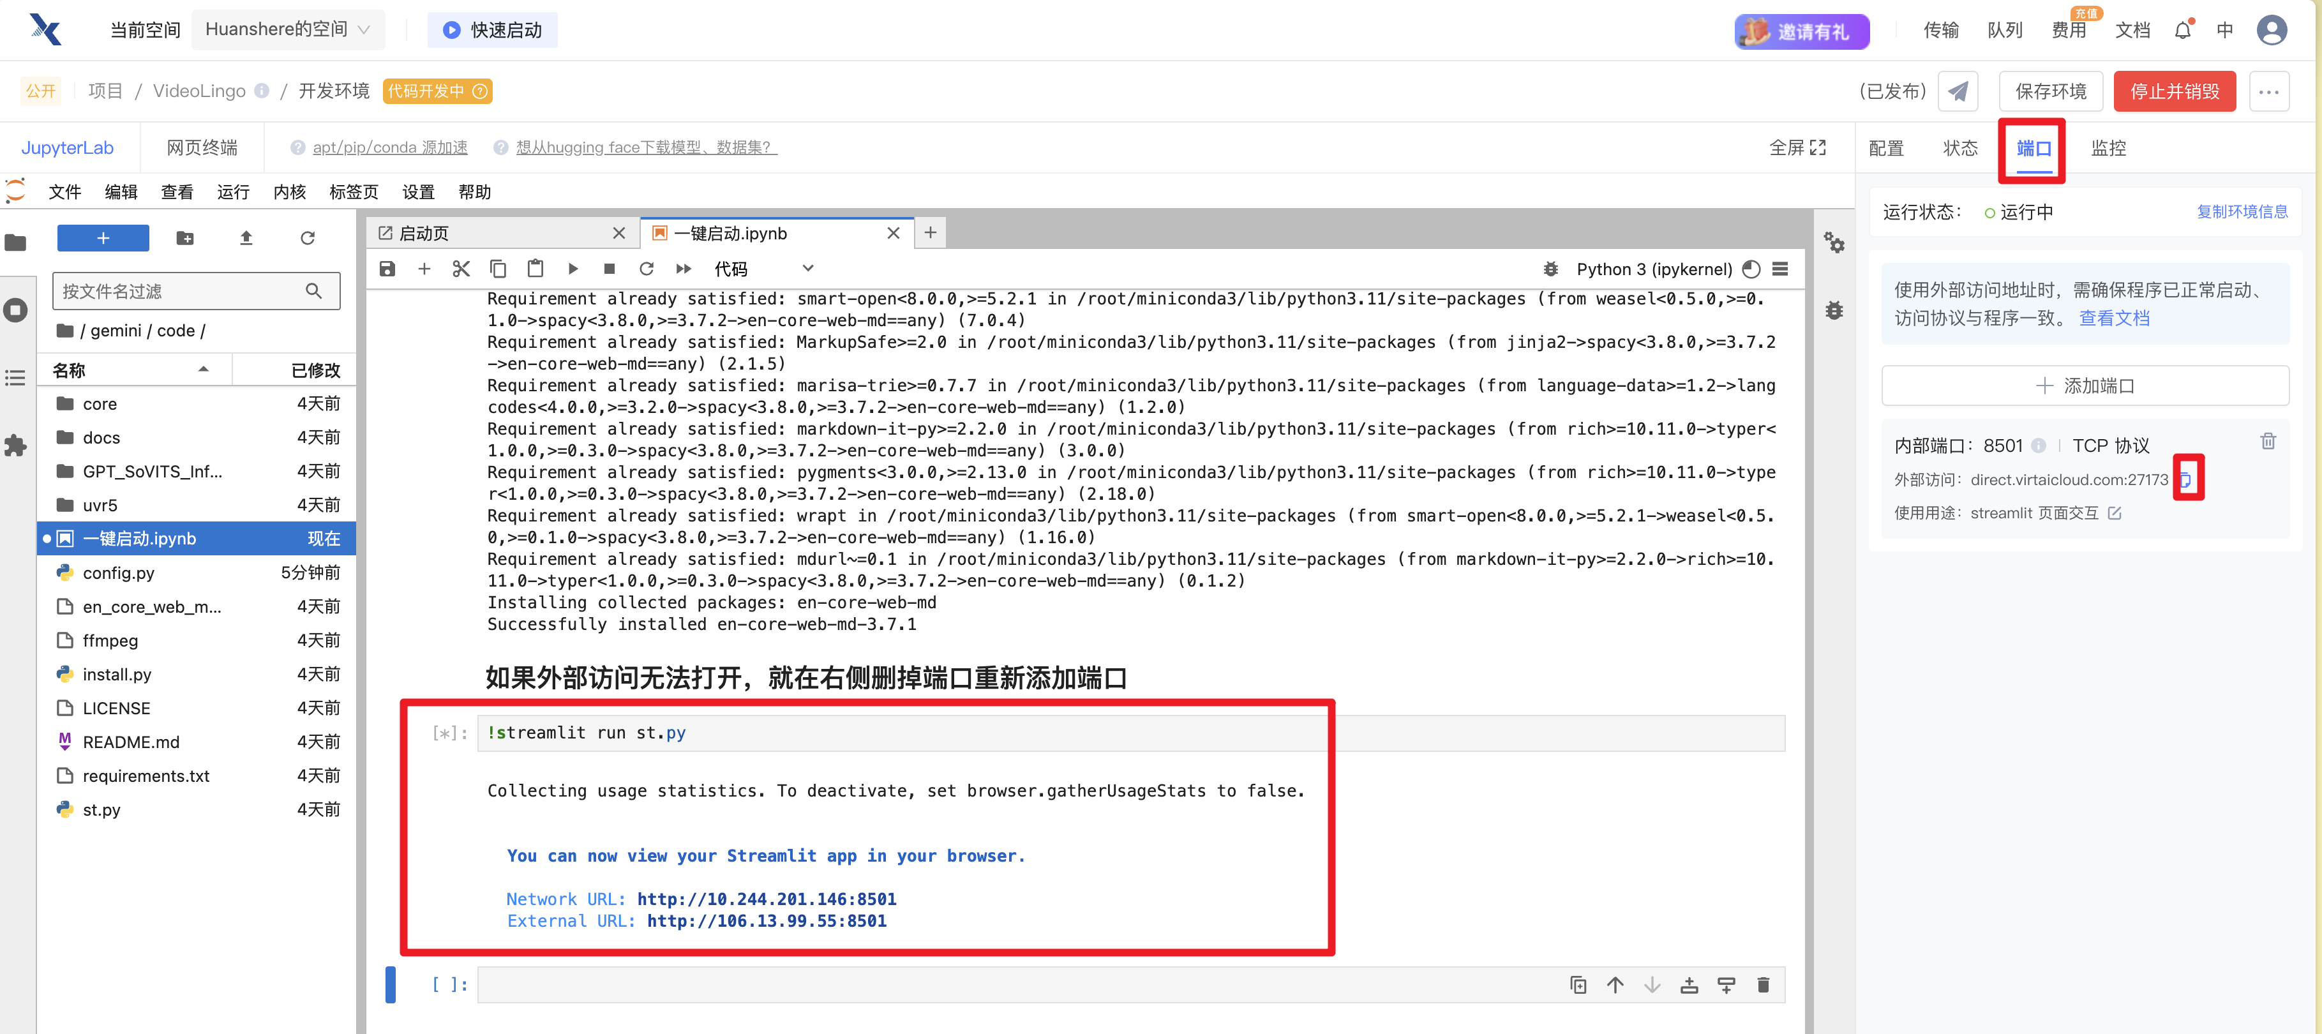Screen dimensions: 2322x1034
Task: Insert a cell below with the plus icon
Action: click(424, 269)
